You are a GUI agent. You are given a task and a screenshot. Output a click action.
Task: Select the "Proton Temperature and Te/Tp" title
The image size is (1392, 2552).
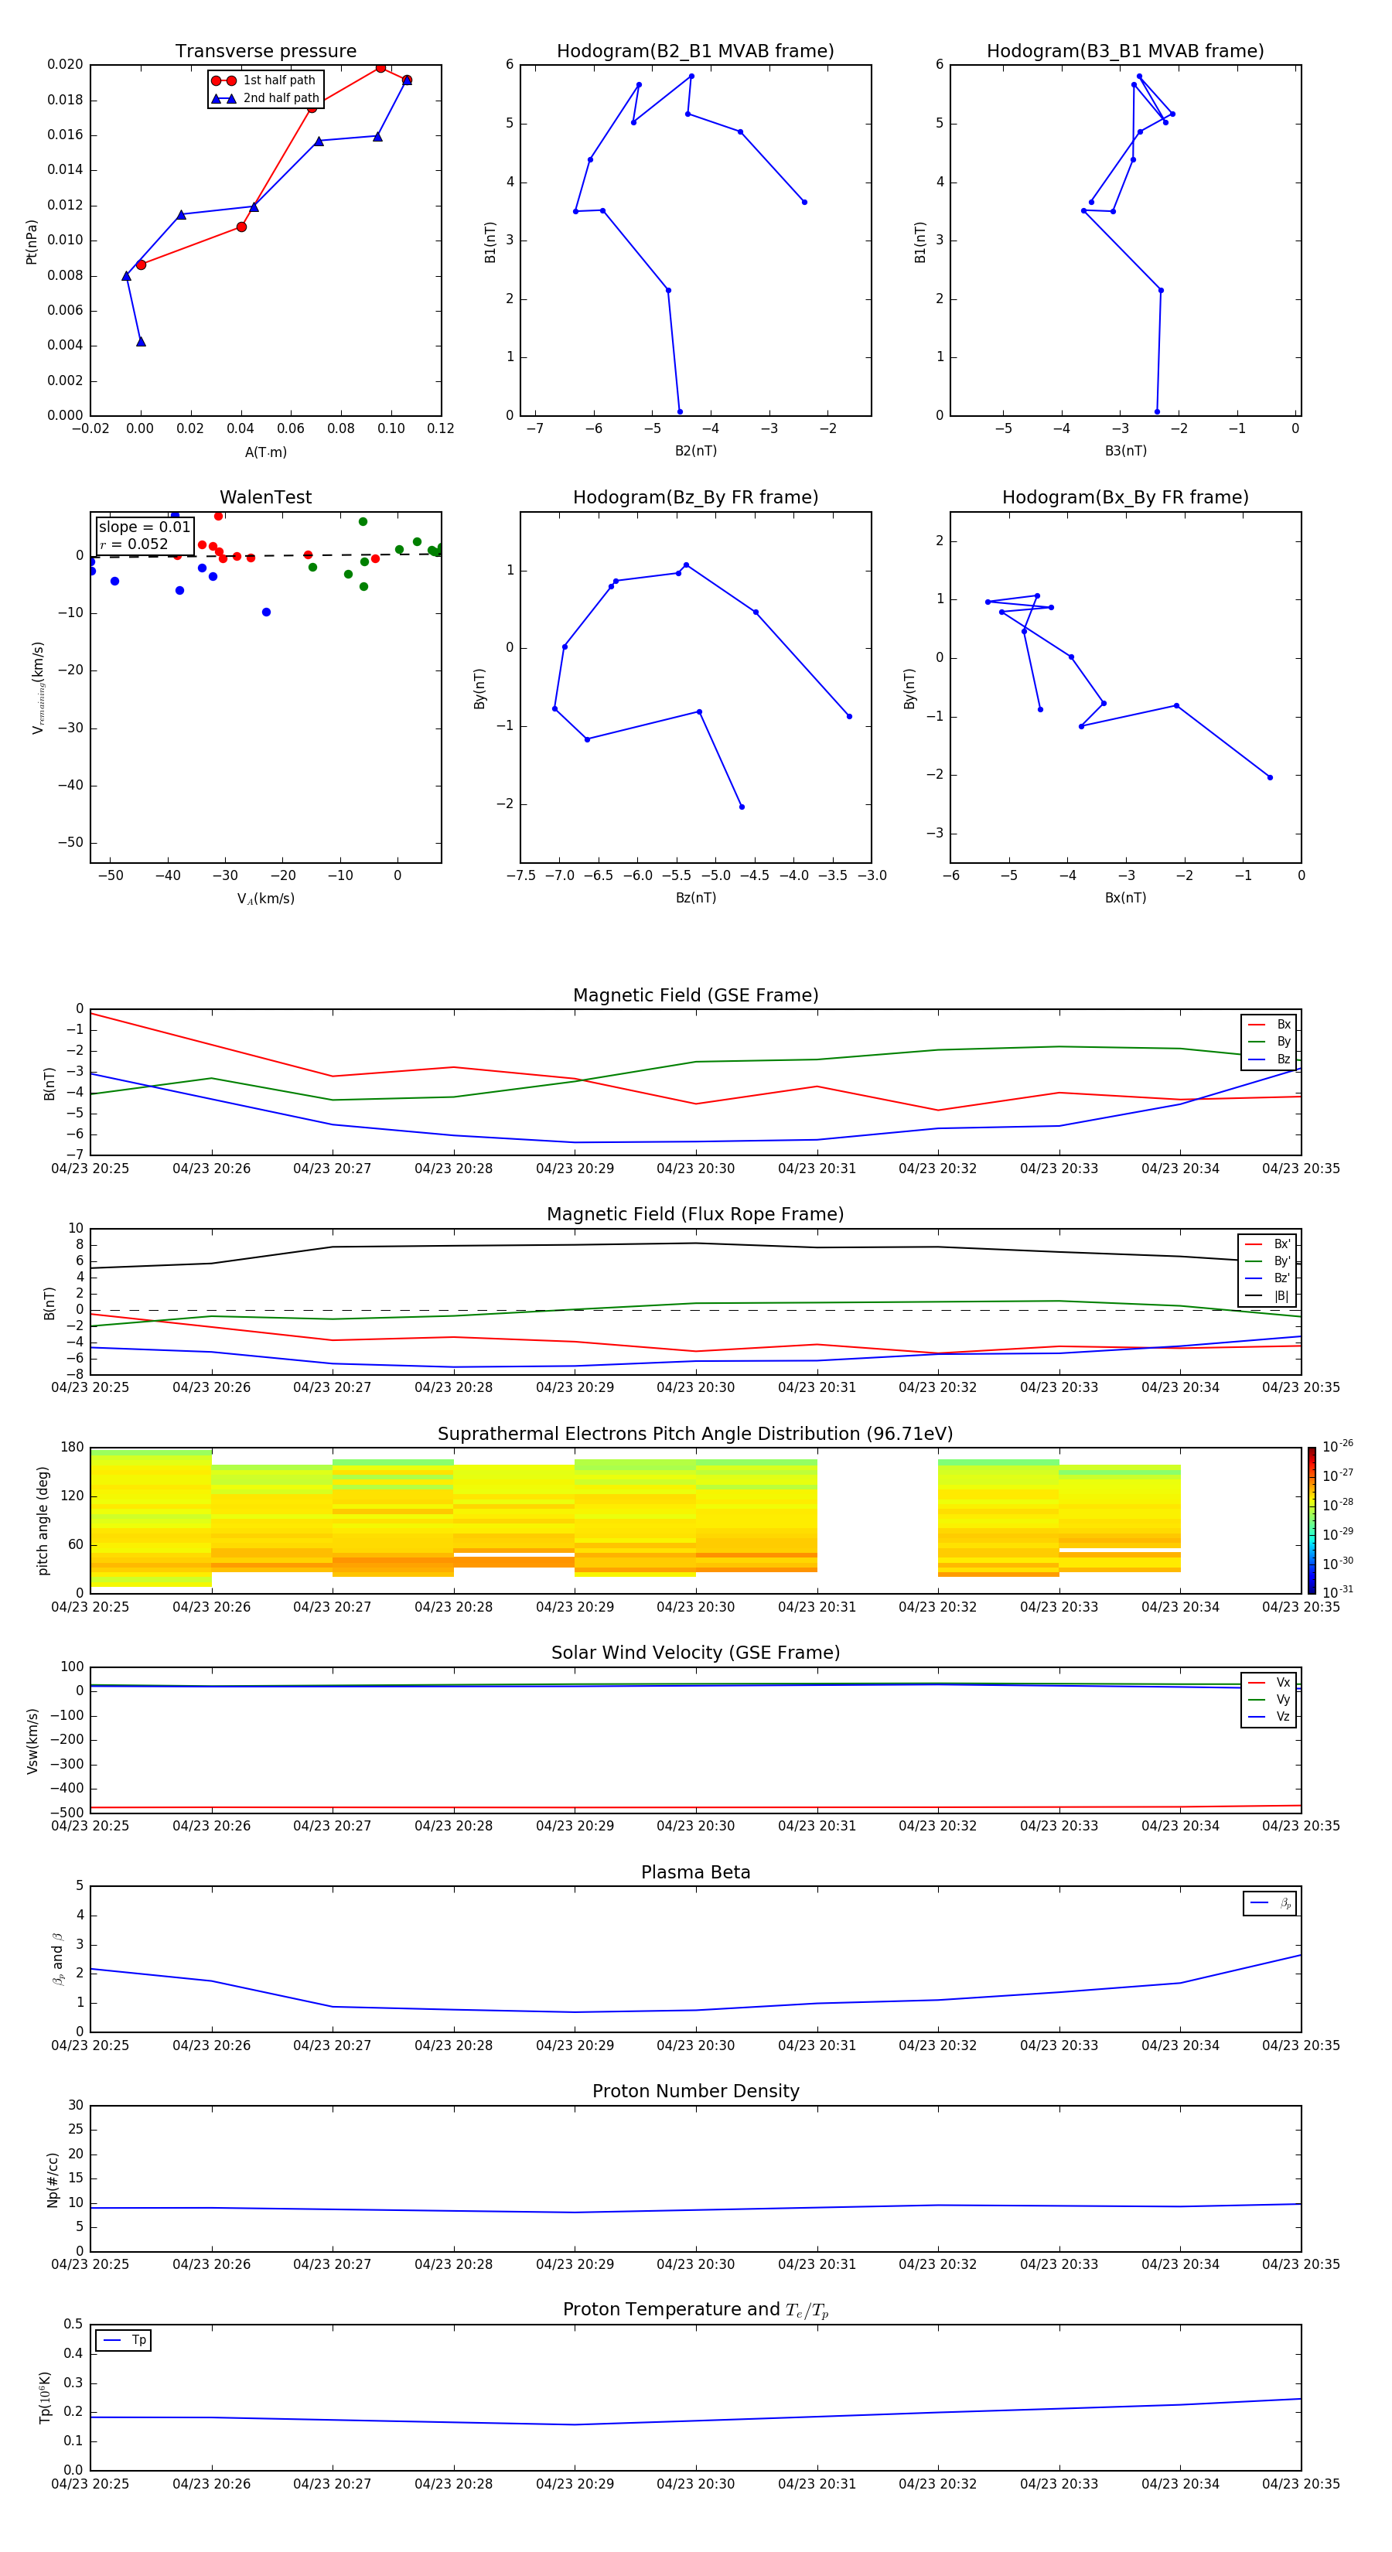click(x=695, y=2310)
